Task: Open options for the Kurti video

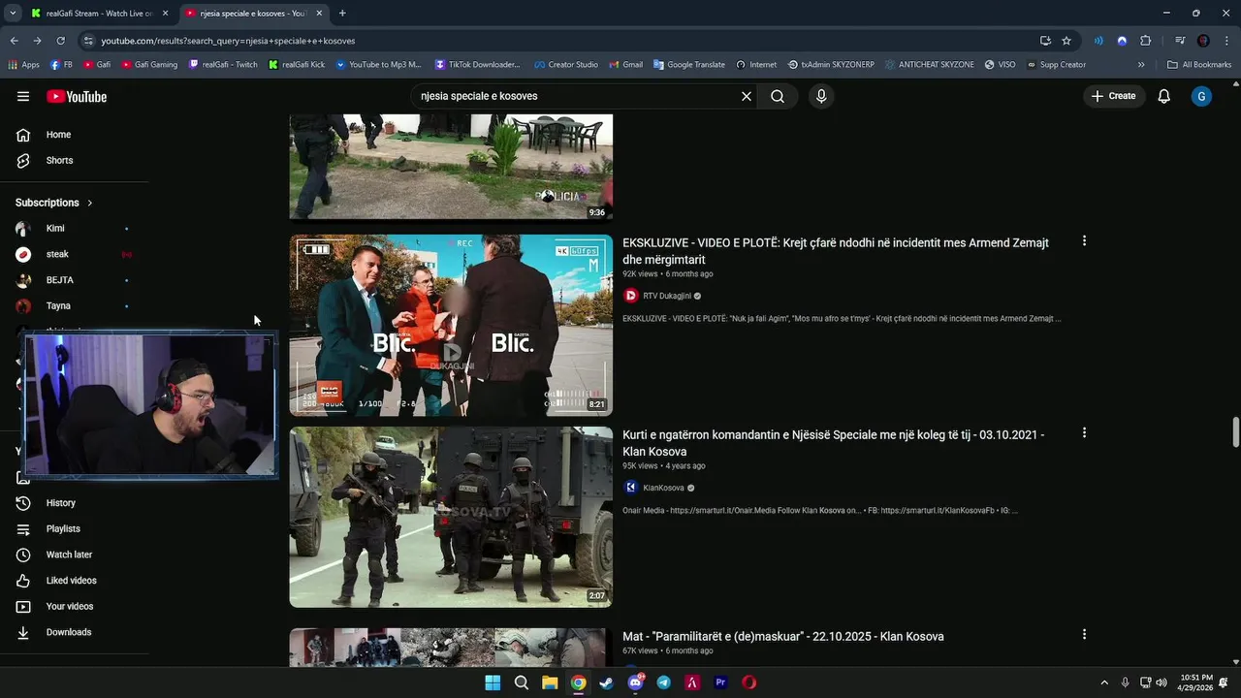Action: (1084, 432)
